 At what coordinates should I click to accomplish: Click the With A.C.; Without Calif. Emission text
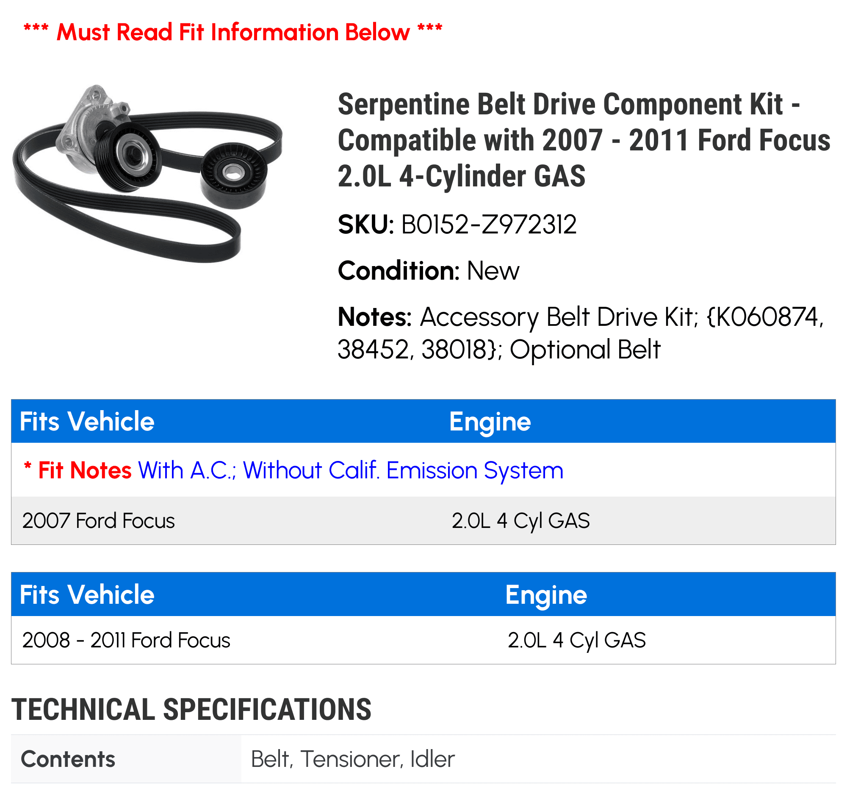[351, 471]
